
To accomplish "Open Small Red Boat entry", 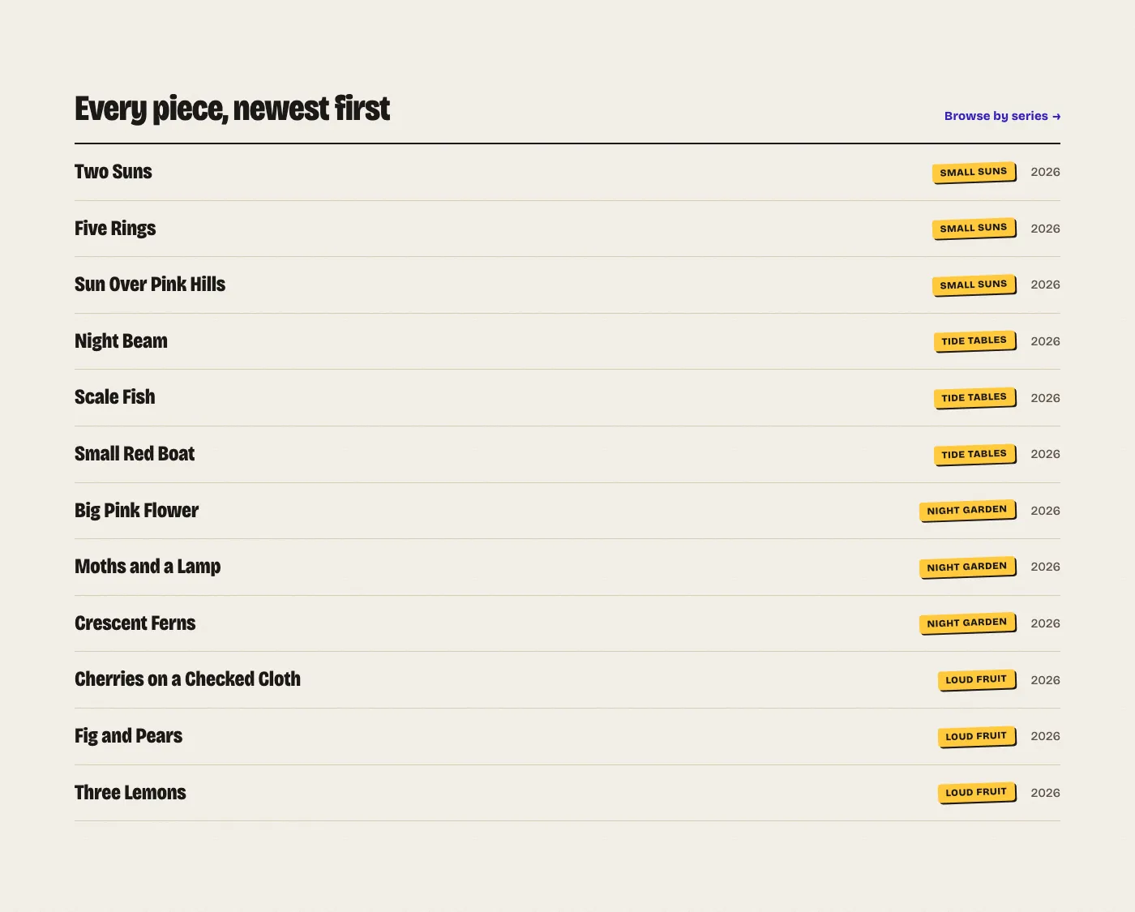I will coord(135,454).
